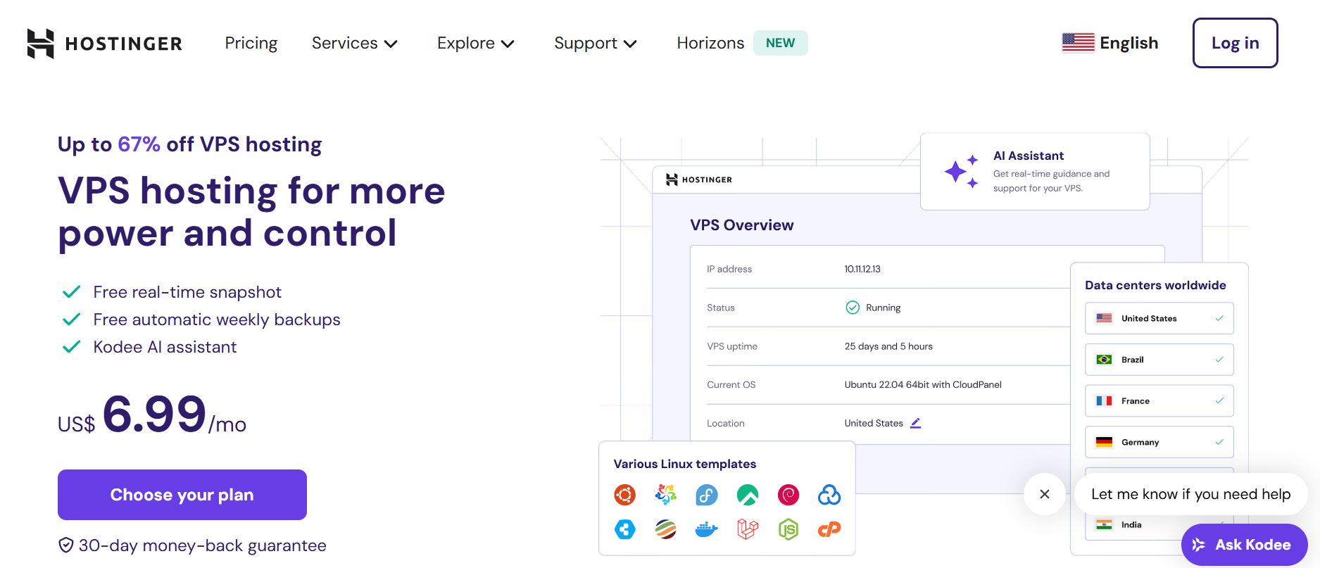Click the Brazil flag icon
The height and width of the screenshot is (568, 1320).
pyautogui.click(x=1104, y=360)
